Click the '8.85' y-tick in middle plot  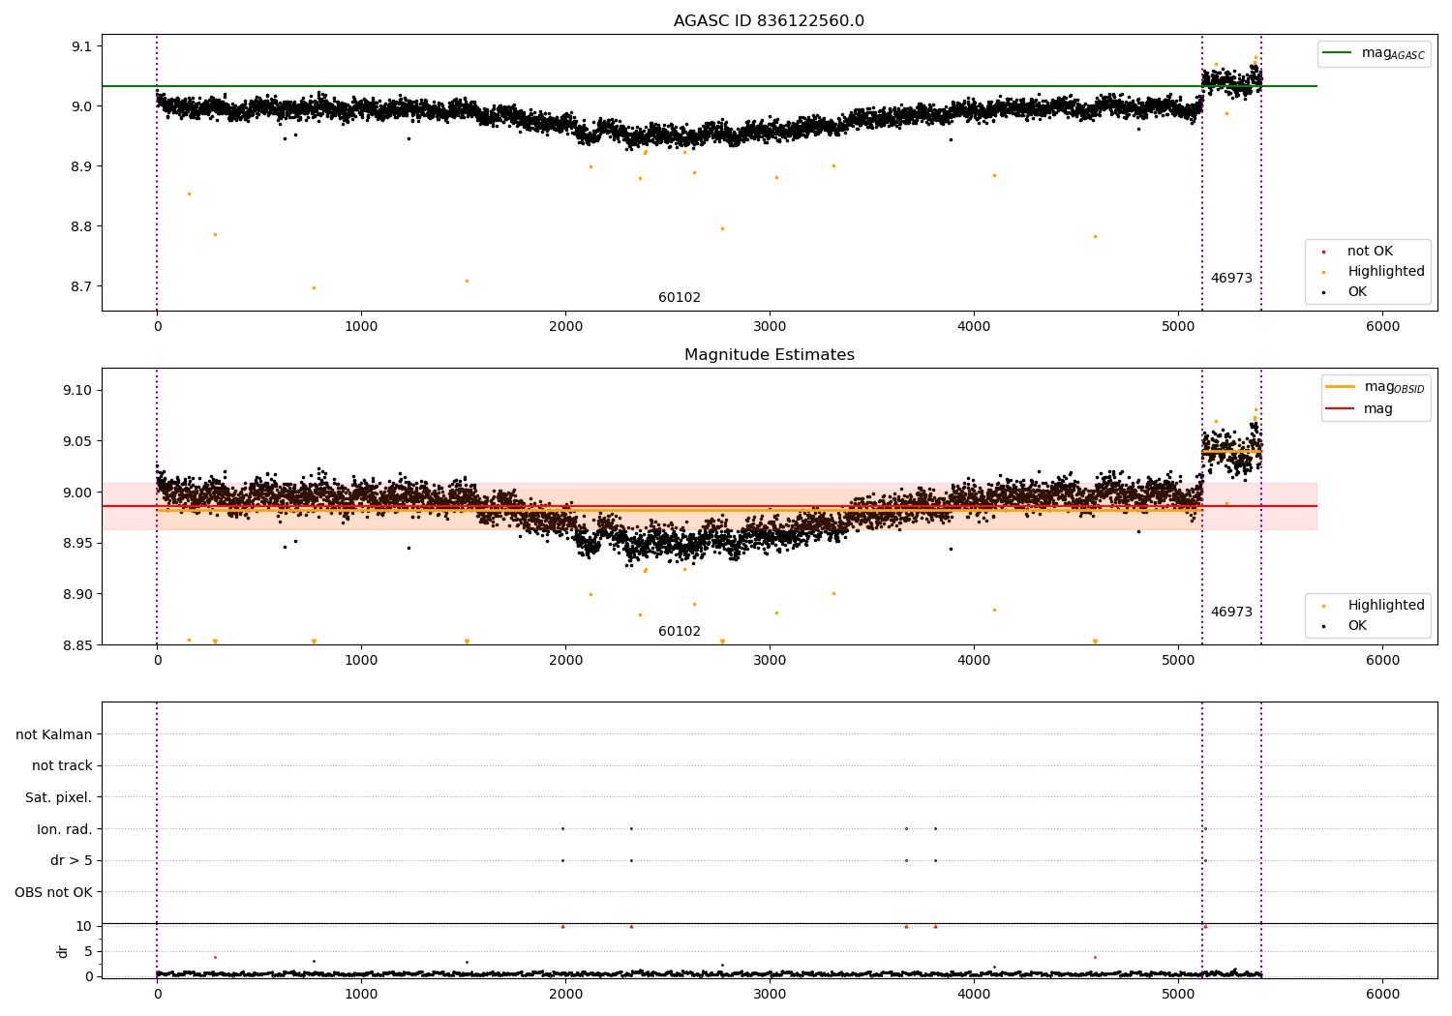(77, 645)
